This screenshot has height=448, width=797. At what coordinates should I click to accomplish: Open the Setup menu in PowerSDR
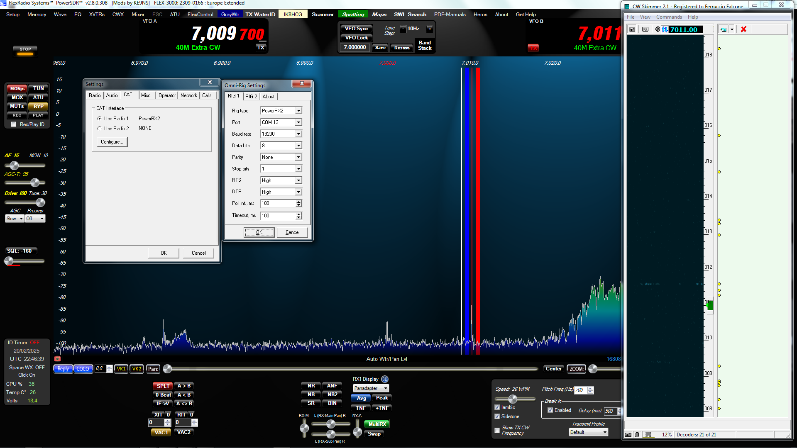coord(13,15)
